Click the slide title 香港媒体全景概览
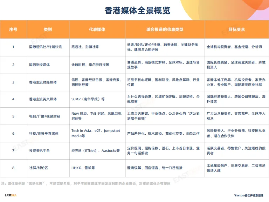The image size is (269, 202). 138,11
